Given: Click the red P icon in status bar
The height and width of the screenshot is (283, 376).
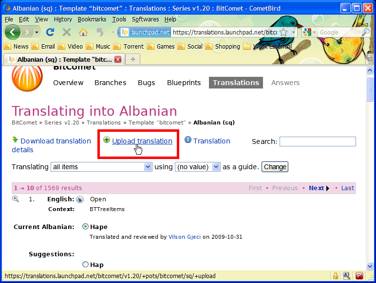Looking at the screenshot, I should [x=359, y=276].
